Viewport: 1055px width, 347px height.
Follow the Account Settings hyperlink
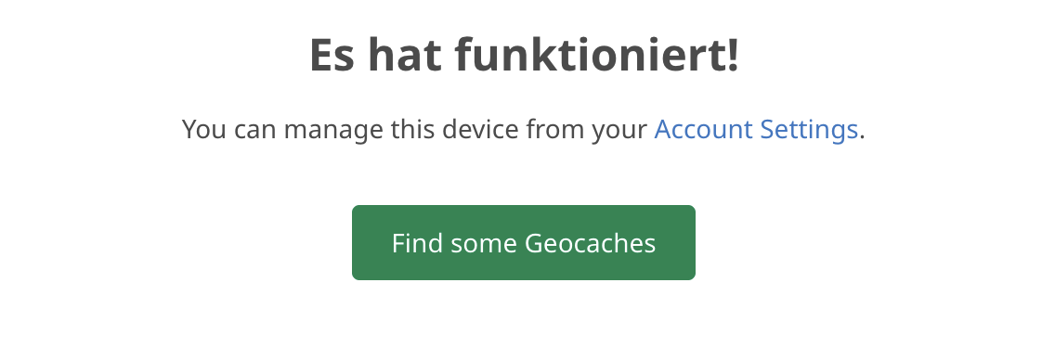(756, 129)
